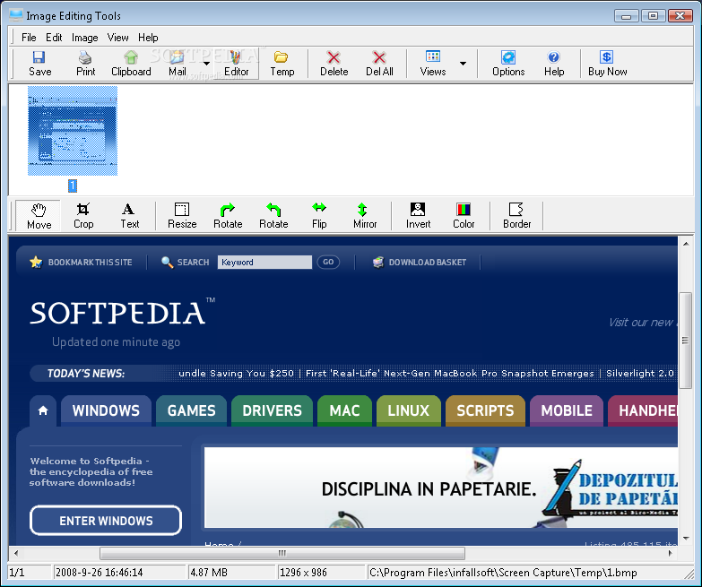
Task: Select the WINDOWS category tab
Action: coord(106,410)
